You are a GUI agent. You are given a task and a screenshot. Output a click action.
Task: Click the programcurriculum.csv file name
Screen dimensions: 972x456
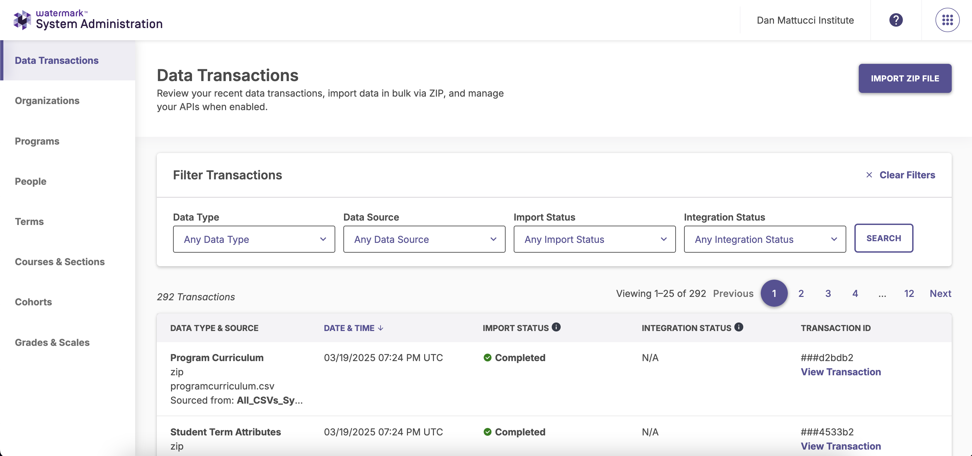click(x=222, y=386)
